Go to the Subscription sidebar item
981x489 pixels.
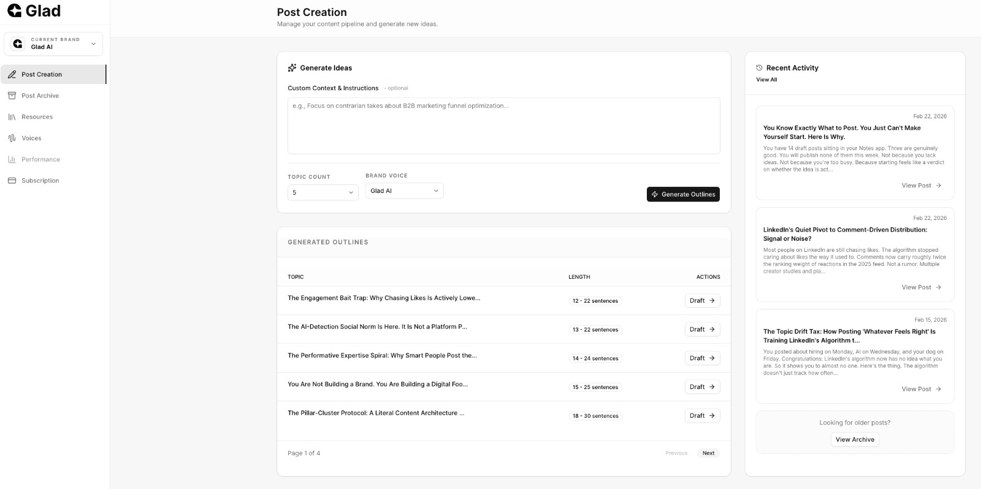point(40,181)
